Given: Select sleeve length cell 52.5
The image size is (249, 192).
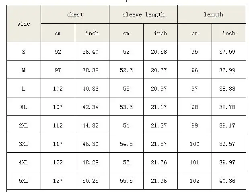Looking at the screenshot, I should (126, 70).
